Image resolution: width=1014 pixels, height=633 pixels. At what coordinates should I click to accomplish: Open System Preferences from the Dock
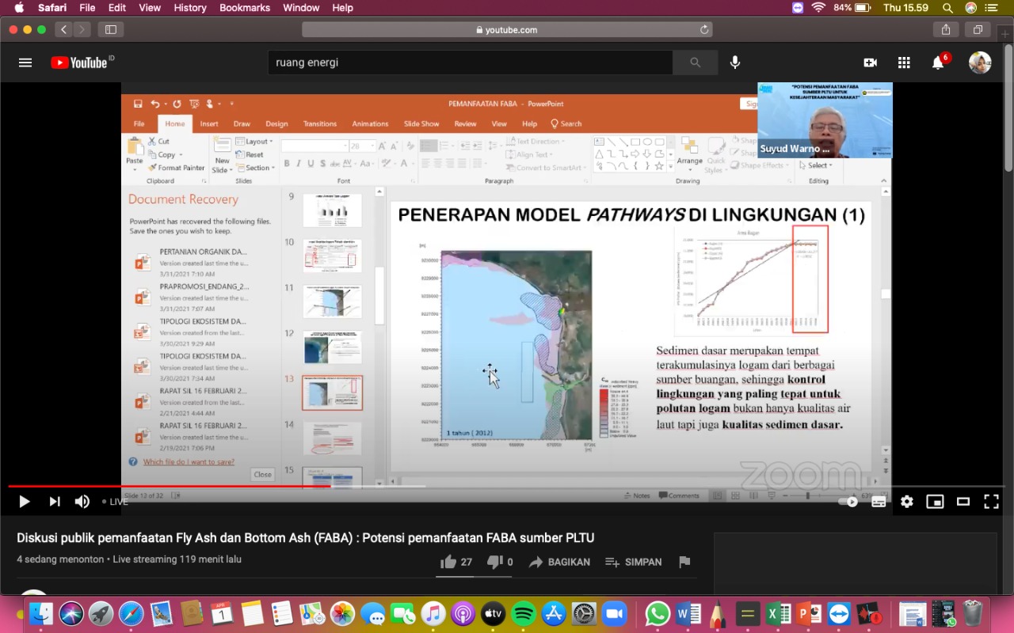584,613
